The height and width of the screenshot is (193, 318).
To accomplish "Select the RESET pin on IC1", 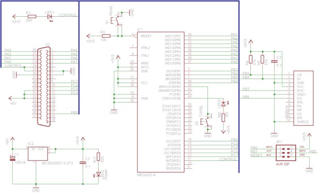I will [x=147, y=36].
